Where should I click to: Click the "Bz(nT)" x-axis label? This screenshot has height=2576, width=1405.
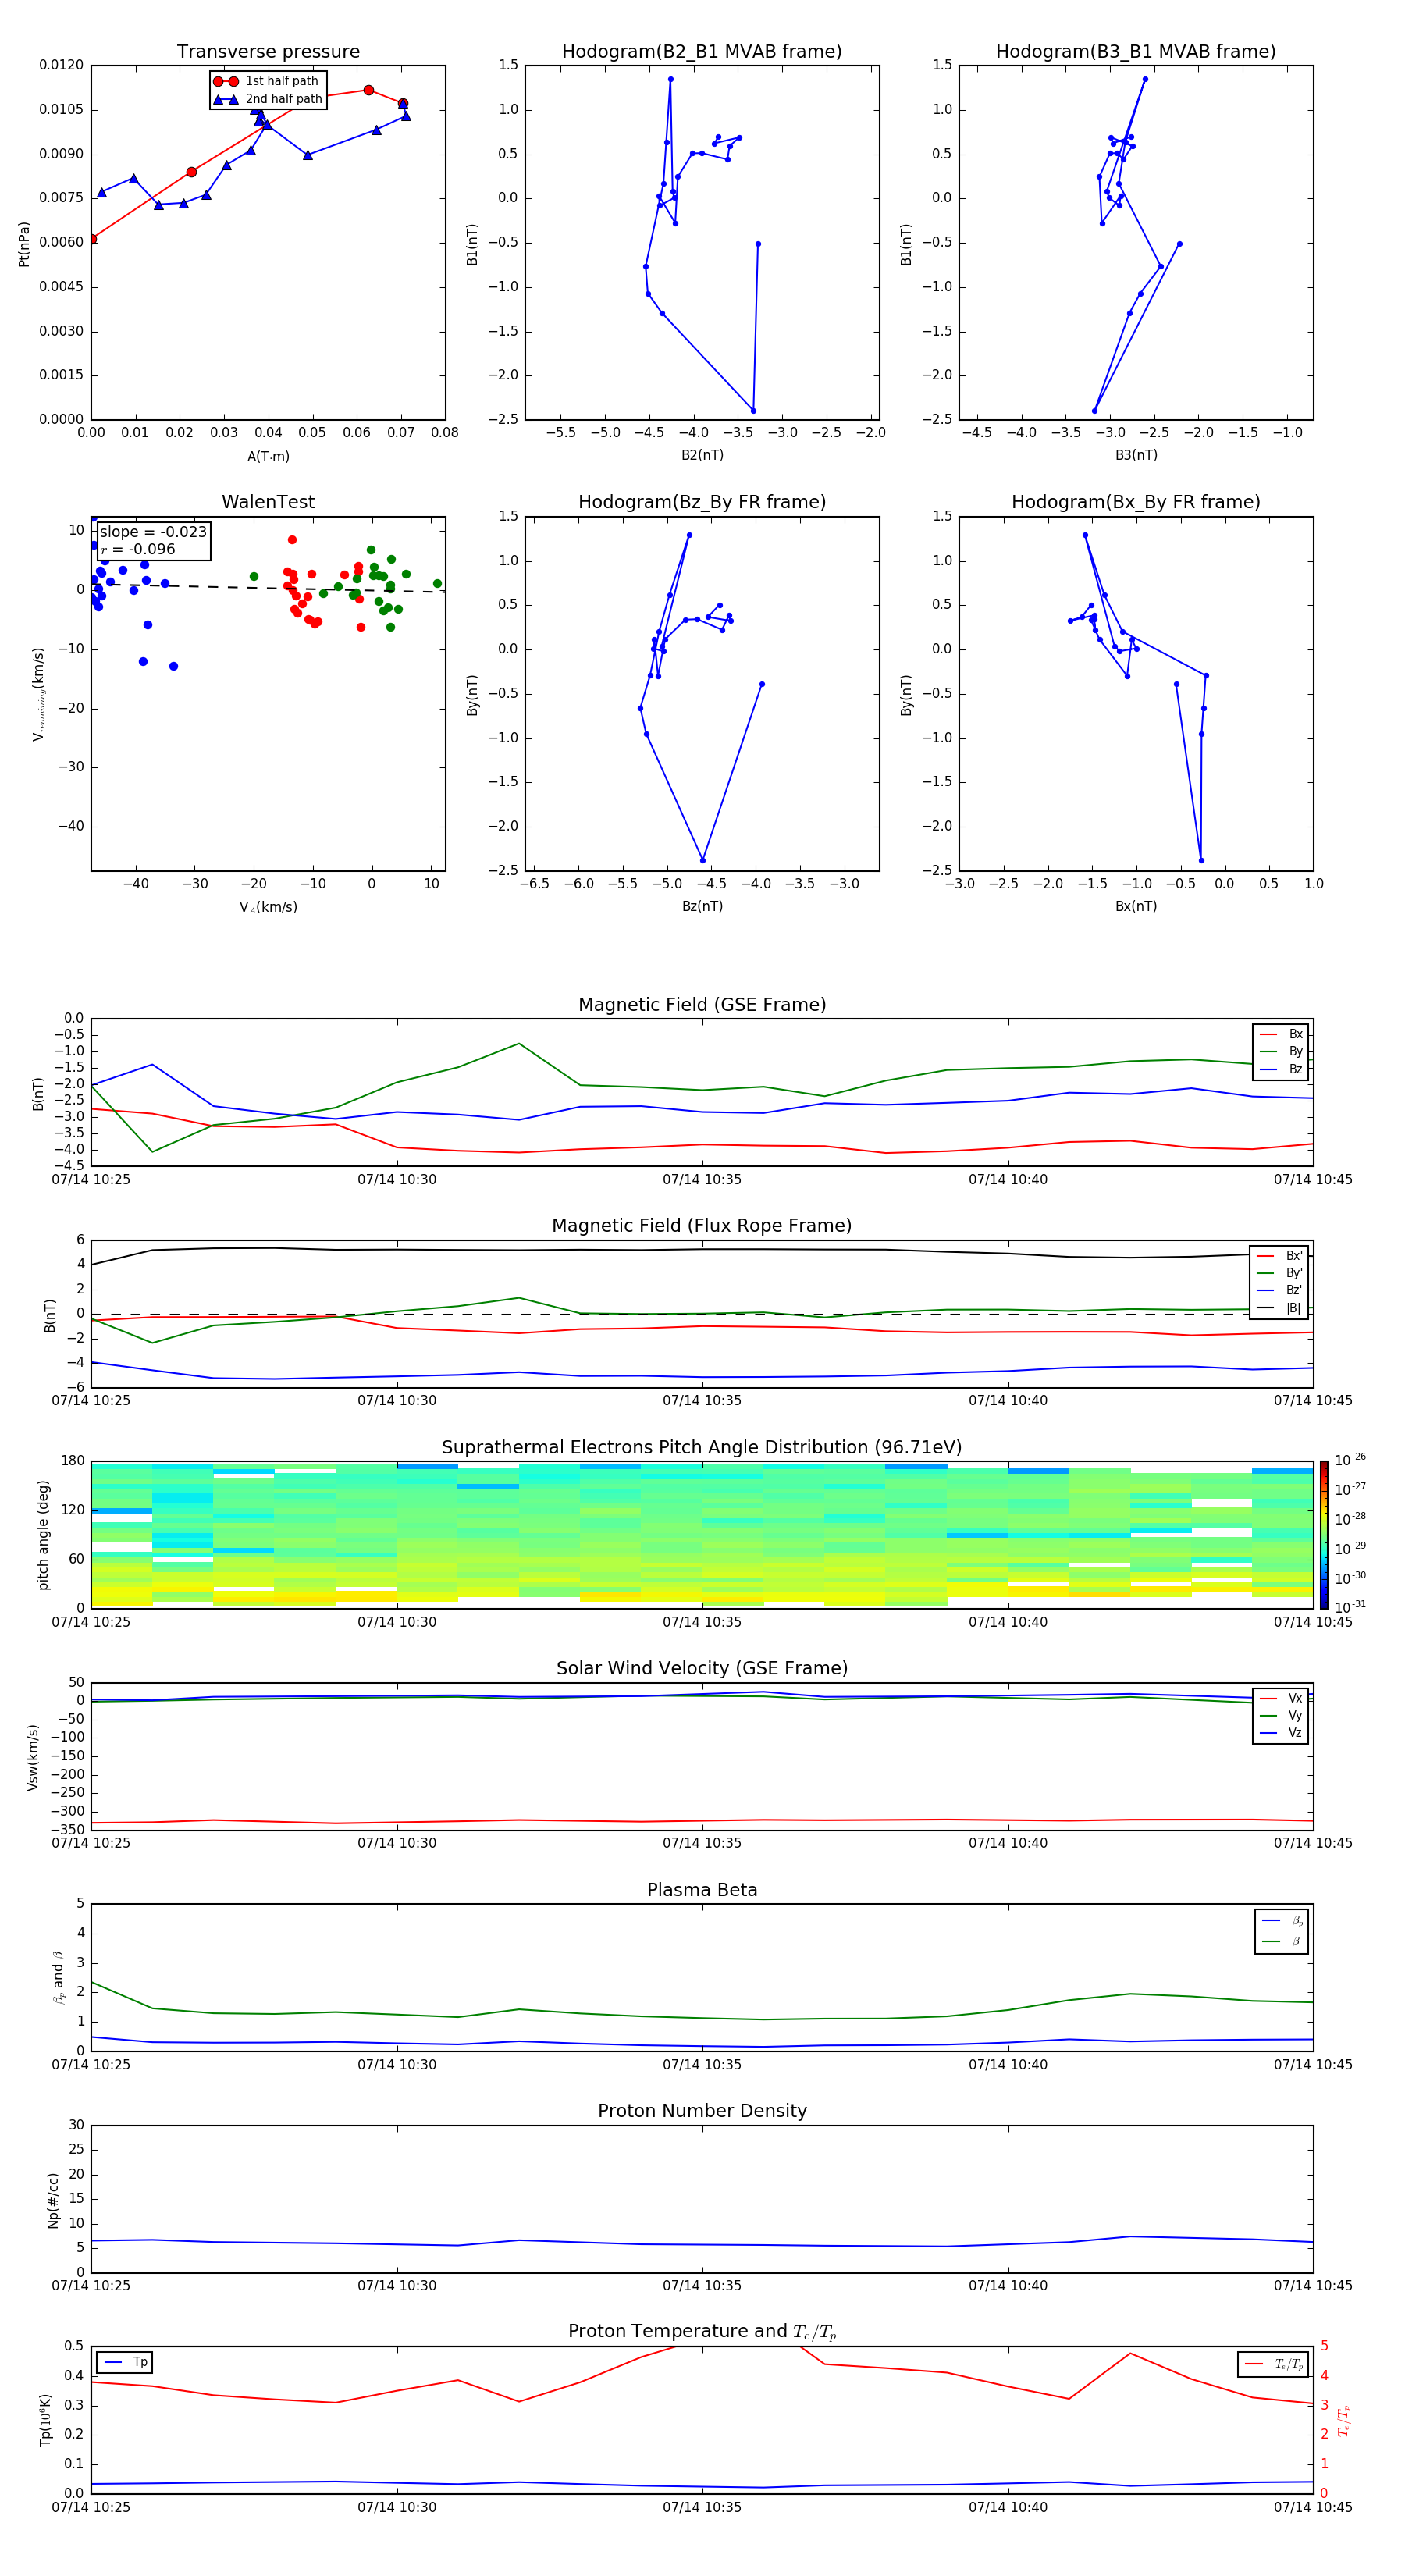702,907
